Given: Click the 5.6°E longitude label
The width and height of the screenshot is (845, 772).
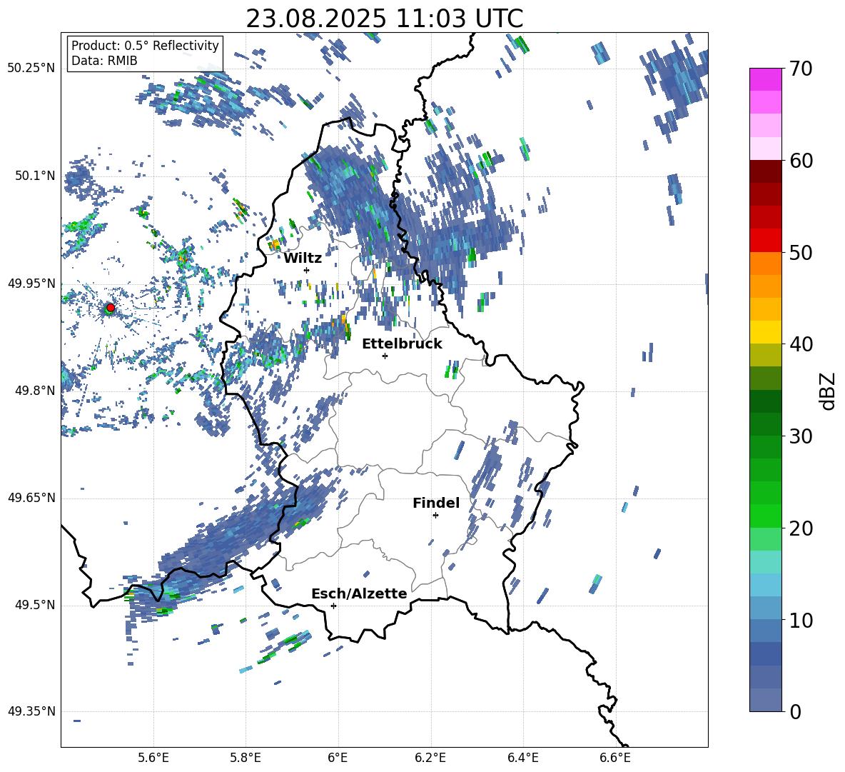Looking at the screenshot, I should click(x=153, y=758).
